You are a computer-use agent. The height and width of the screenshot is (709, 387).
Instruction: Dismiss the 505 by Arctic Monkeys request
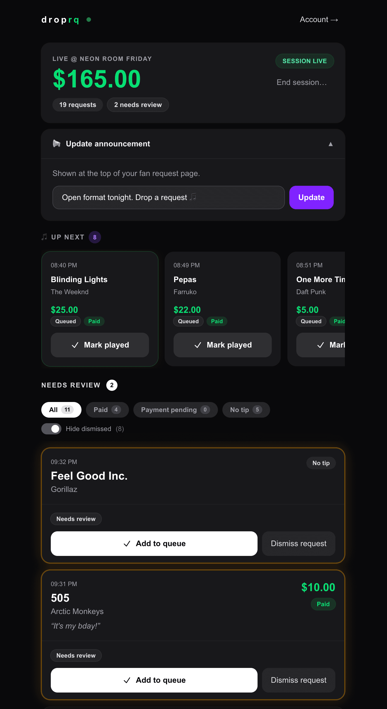[x=299, y=680]
